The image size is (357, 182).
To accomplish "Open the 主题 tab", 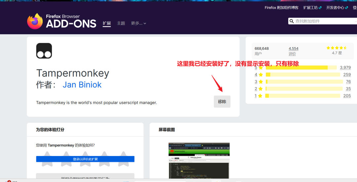I will pyautogui.click(x=121, y=23).
